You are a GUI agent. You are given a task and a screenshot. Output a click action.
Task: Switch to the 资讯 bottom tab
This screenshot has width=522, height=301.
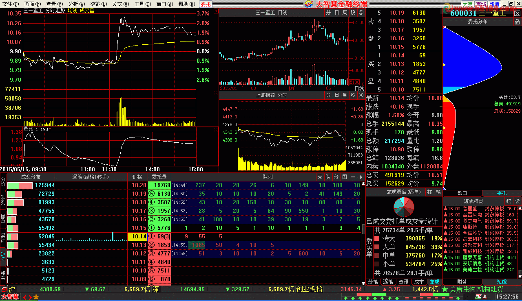tap(403, 281)
